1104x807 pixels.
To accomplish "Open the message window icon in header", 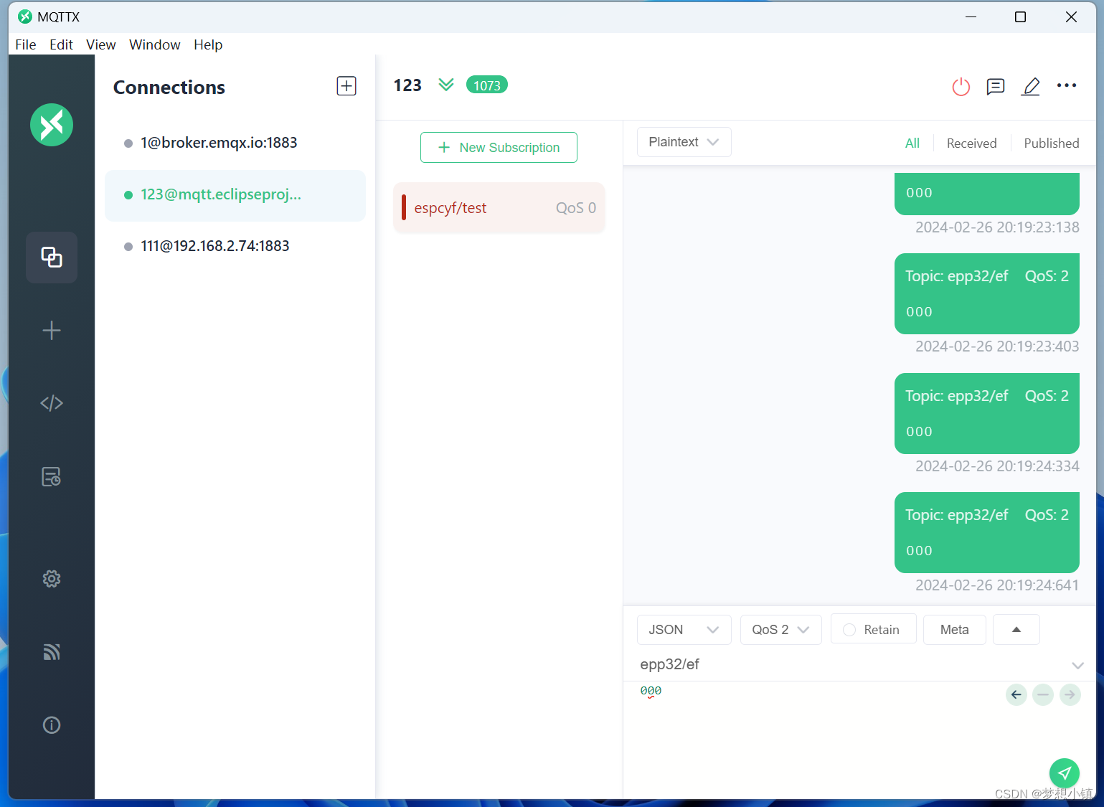I will click(x=996, y=87).
